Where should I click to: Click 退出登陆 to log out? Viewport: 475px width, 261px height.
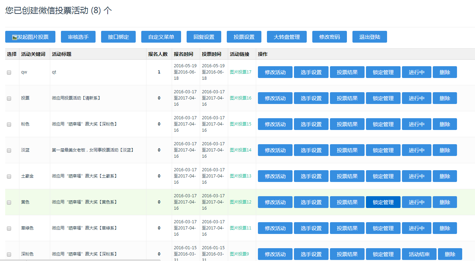point(369,36)
